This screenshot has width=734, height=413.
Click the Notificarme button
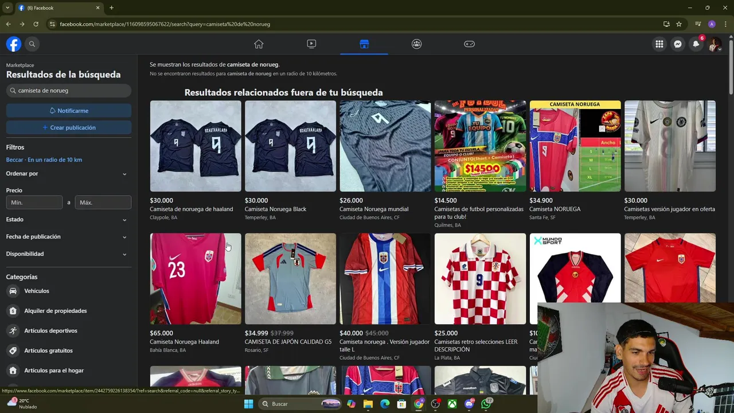(x=69, y=111)
